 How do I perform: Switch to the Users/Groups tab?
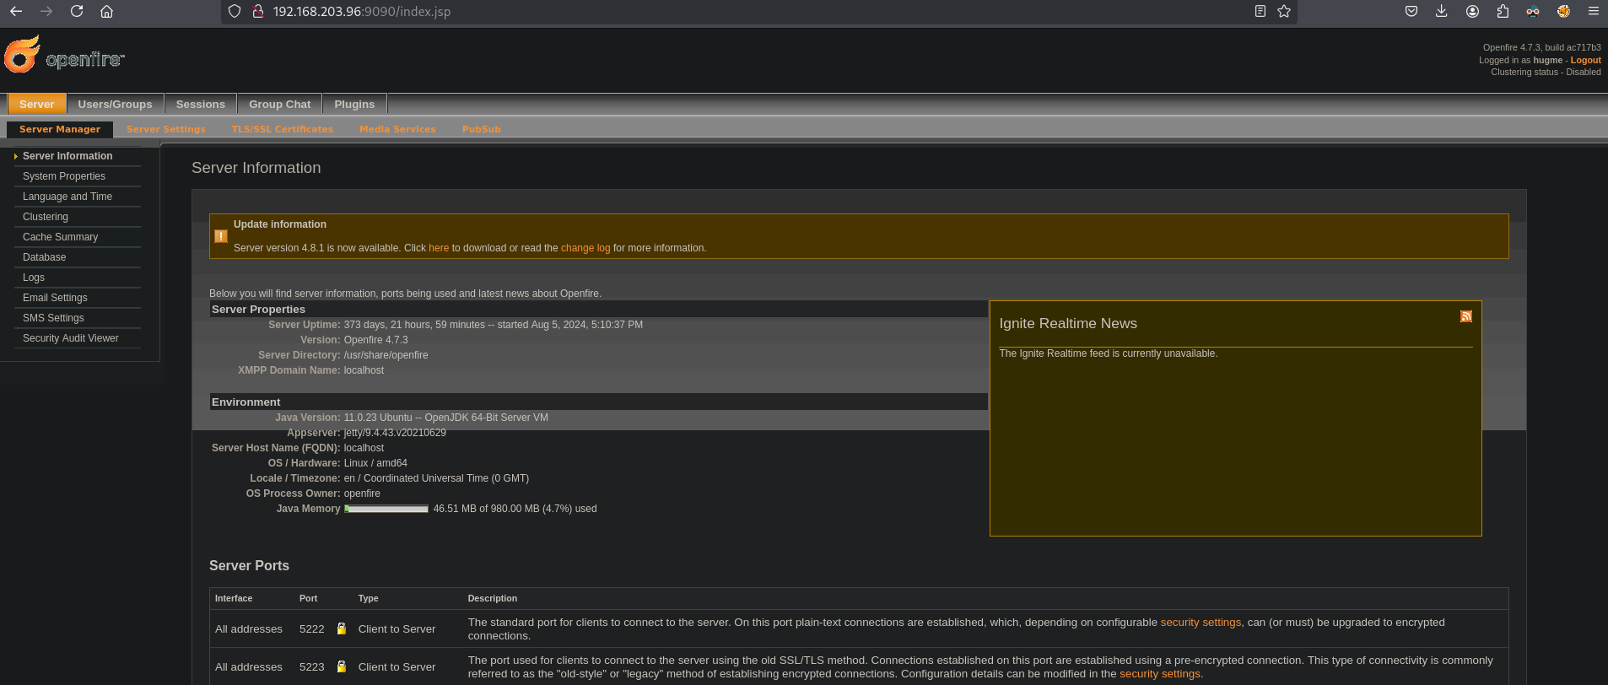click(x=115, y=104)
